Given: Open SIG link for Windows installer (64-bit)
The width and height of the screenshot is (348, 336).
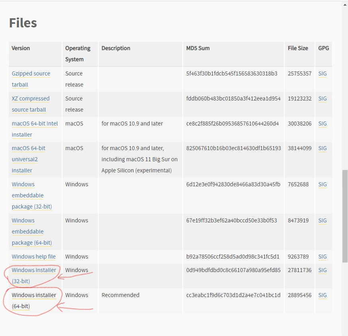Looking at the screenshot, I should coord(323,295).
